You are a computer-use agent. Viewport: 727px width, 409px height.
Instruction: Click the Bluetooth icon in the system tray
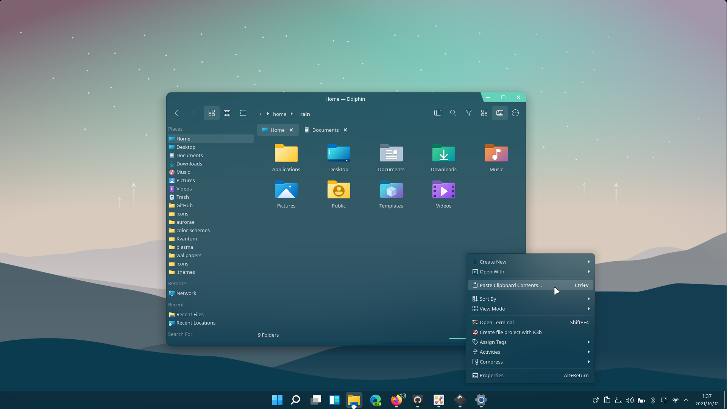click(653, 400)
